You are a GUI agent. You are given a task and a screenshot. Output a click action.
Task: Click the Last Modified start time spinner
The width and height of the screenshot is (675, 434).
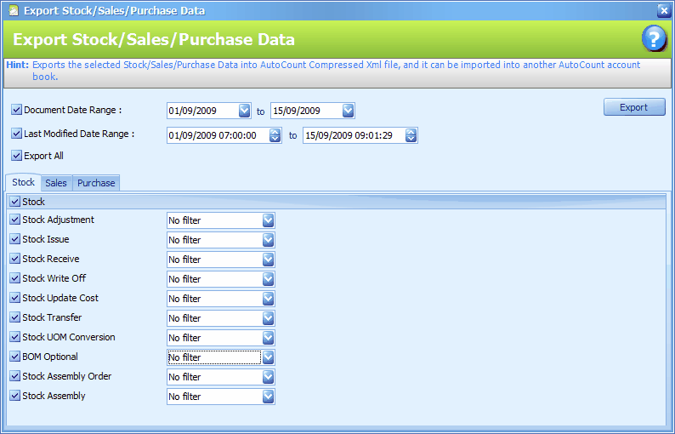tap(275, 135)
